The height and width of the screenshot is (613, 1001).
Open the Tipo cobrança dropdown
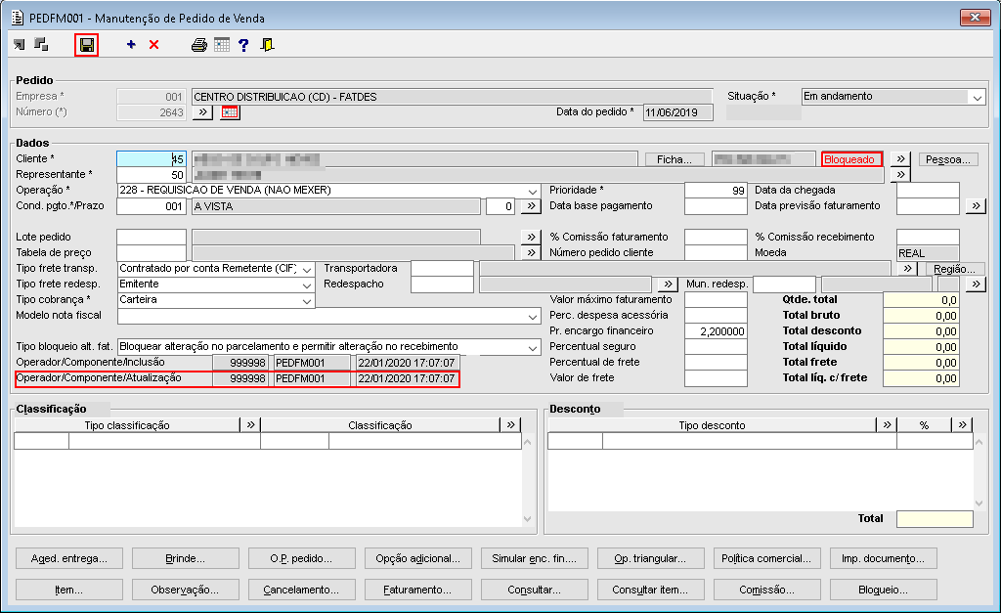(307, 300)
